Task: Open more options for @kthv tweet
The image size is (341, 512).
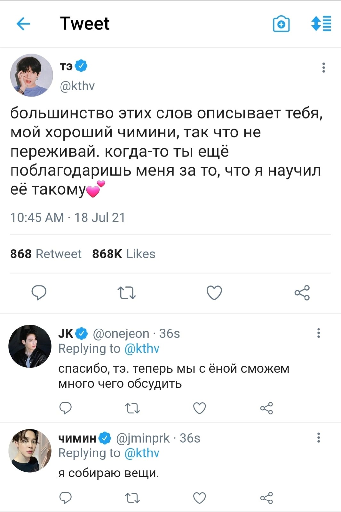Action: point(324,68)
